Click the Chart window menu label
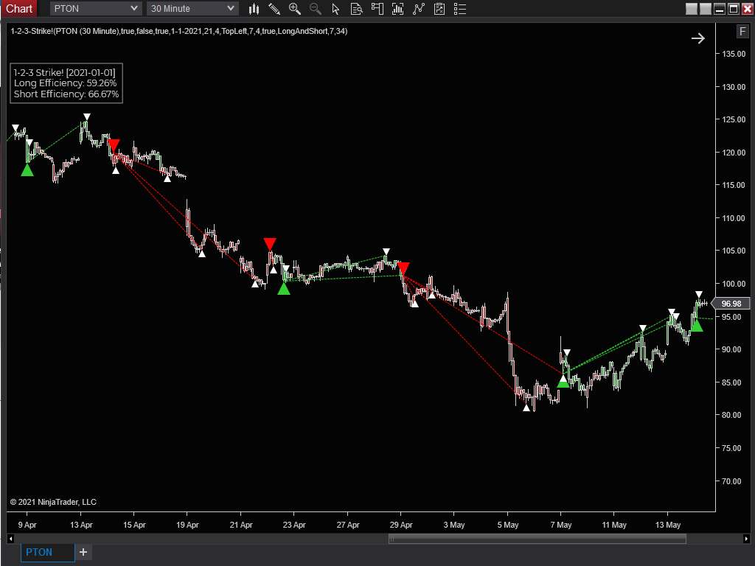Screen dimensions: 755x566 coord(19,9)
